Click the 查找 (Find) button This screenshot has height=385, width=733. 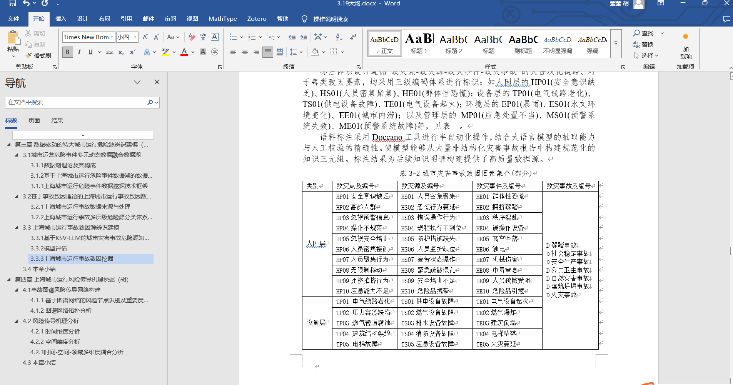644,33
